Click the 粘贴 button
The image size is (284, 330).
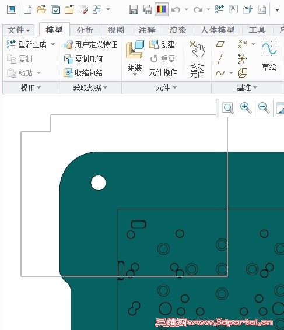click(20, 73)
